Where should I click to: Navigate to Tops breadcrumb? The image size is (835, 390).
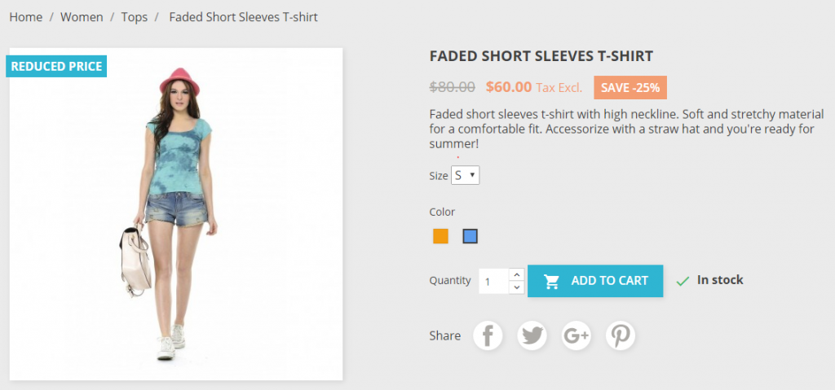tap(134, 17)
